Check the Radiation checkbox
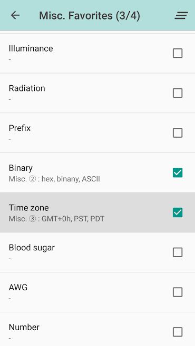Viewport: 195px width, 346px height. pyautogui.click(x=178, y=93)
